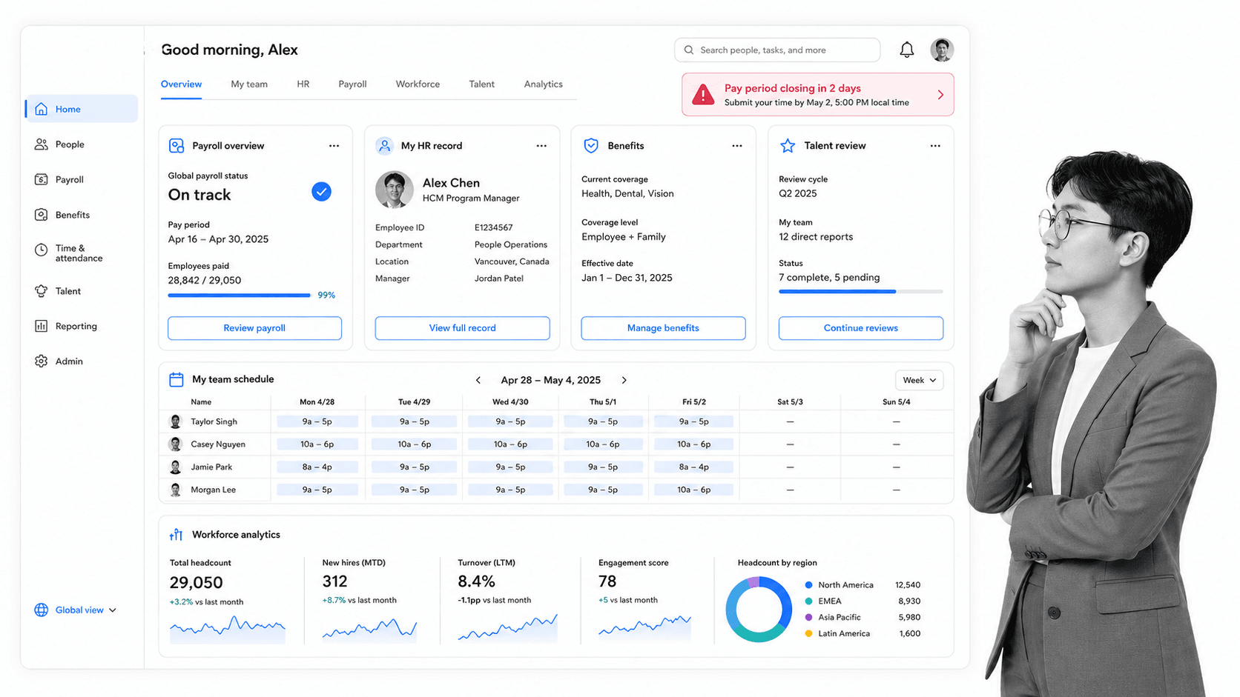Screen dimensions: 1240x697
Task: Click the My team schedule calendar icon
Action: (177, 380)
